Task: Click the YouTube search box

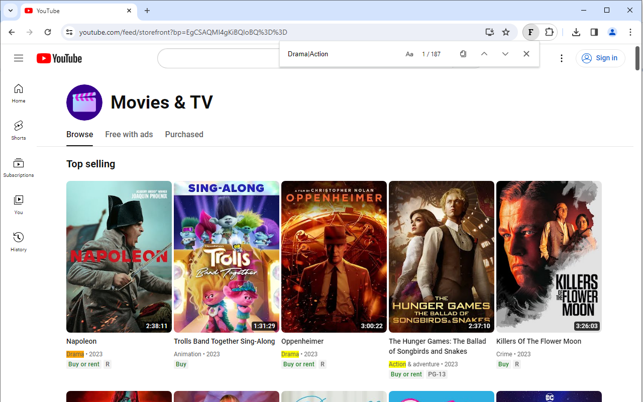Action: pos(219,58)
